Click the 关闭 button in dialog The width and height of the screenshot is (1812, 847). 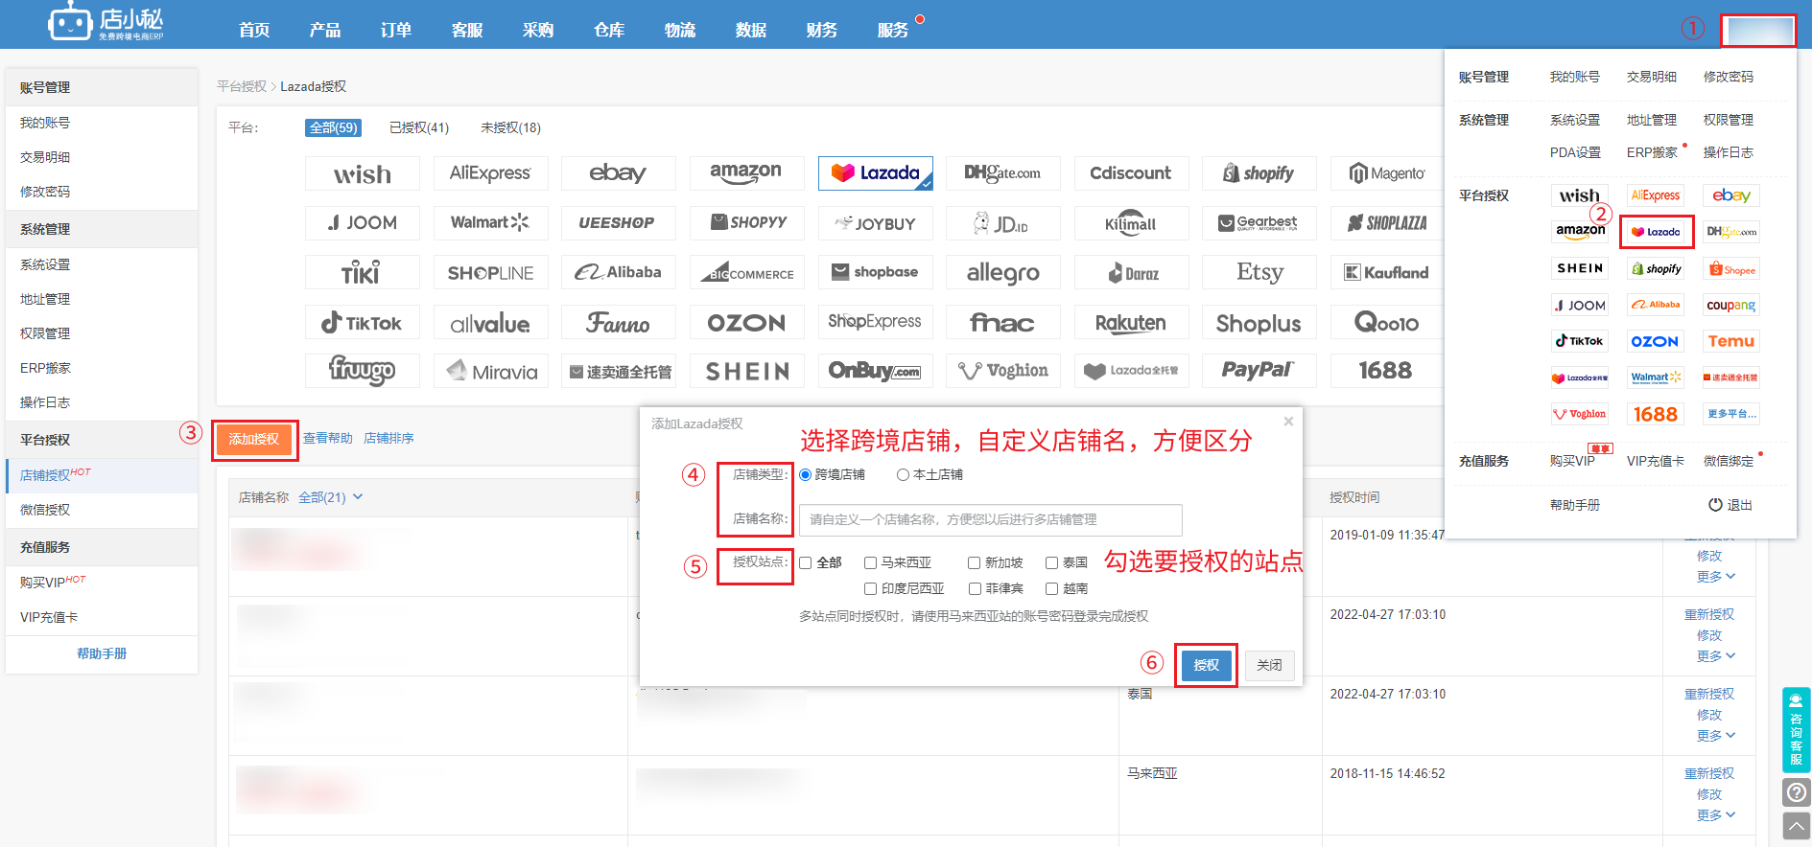tap(1269, 665)
